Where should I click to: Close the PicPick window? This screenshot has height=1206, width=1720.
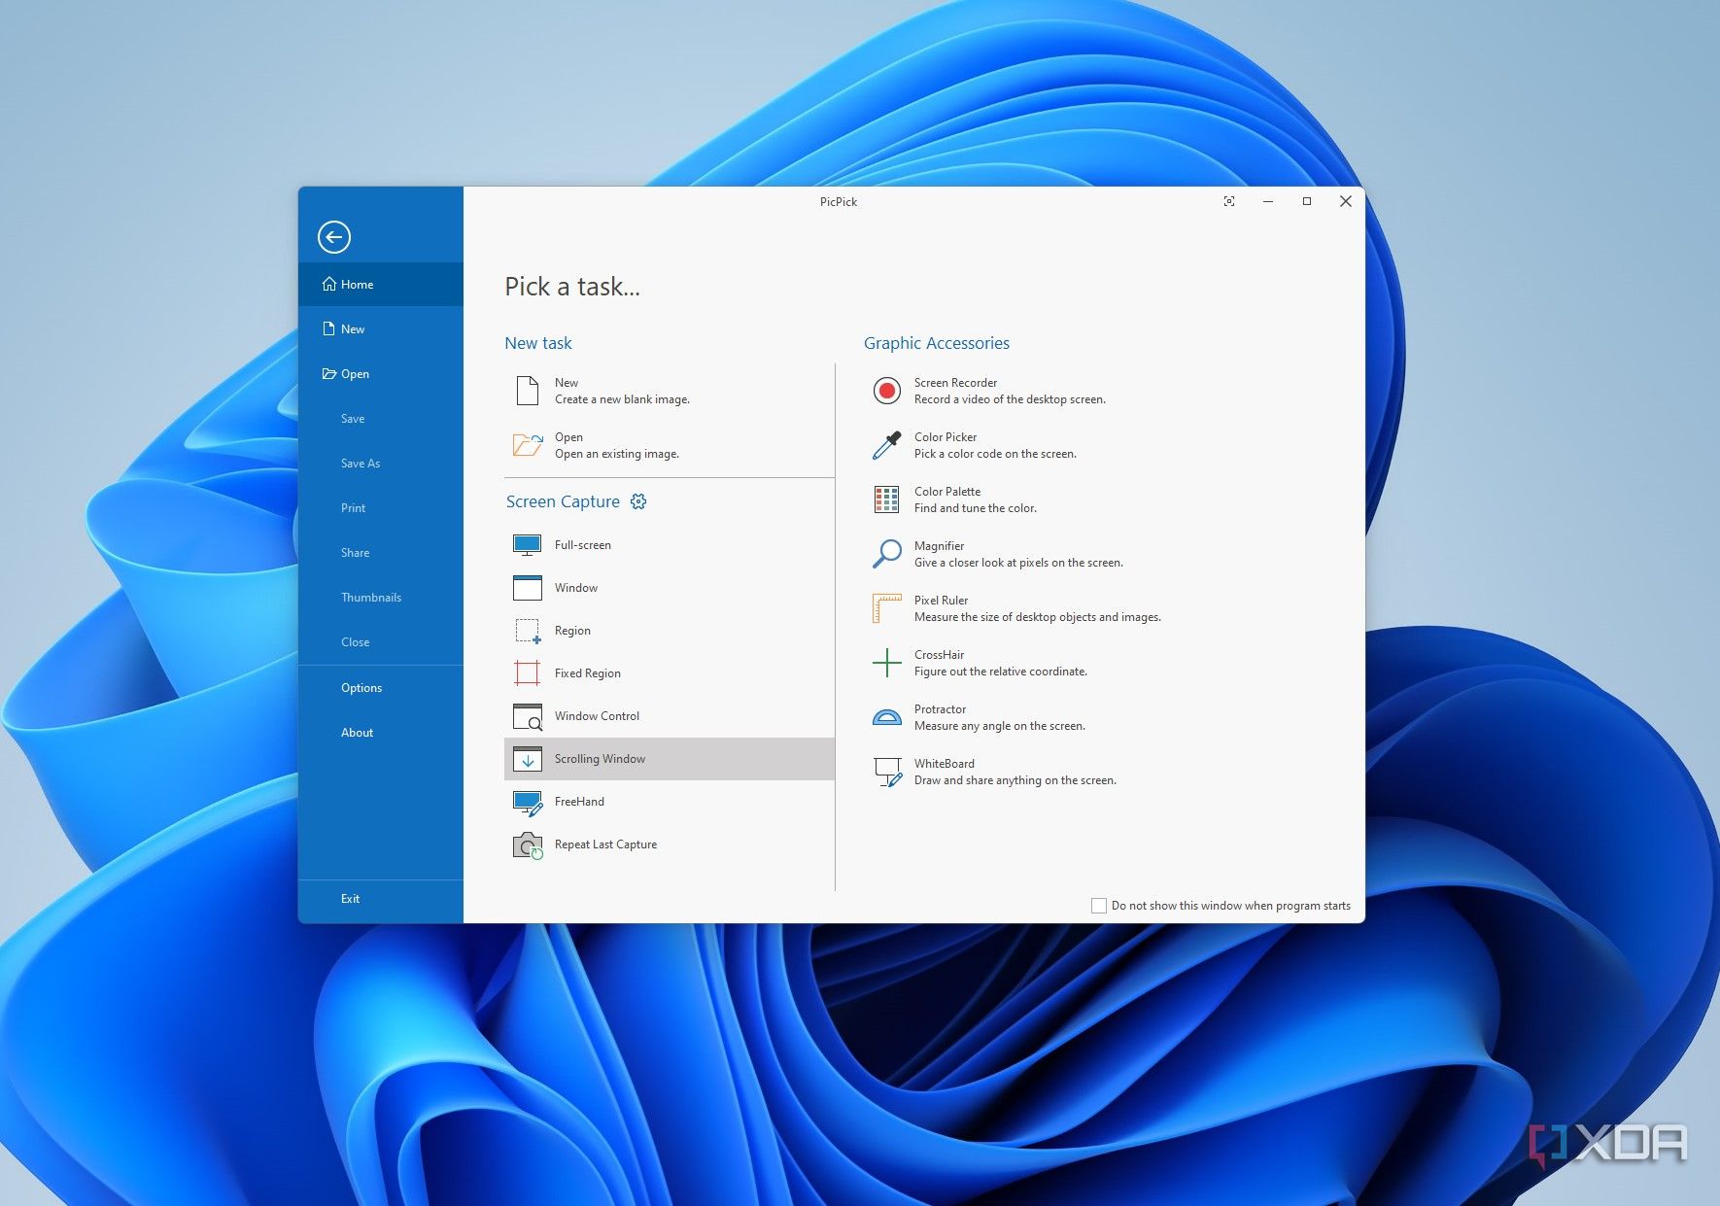1346,201
